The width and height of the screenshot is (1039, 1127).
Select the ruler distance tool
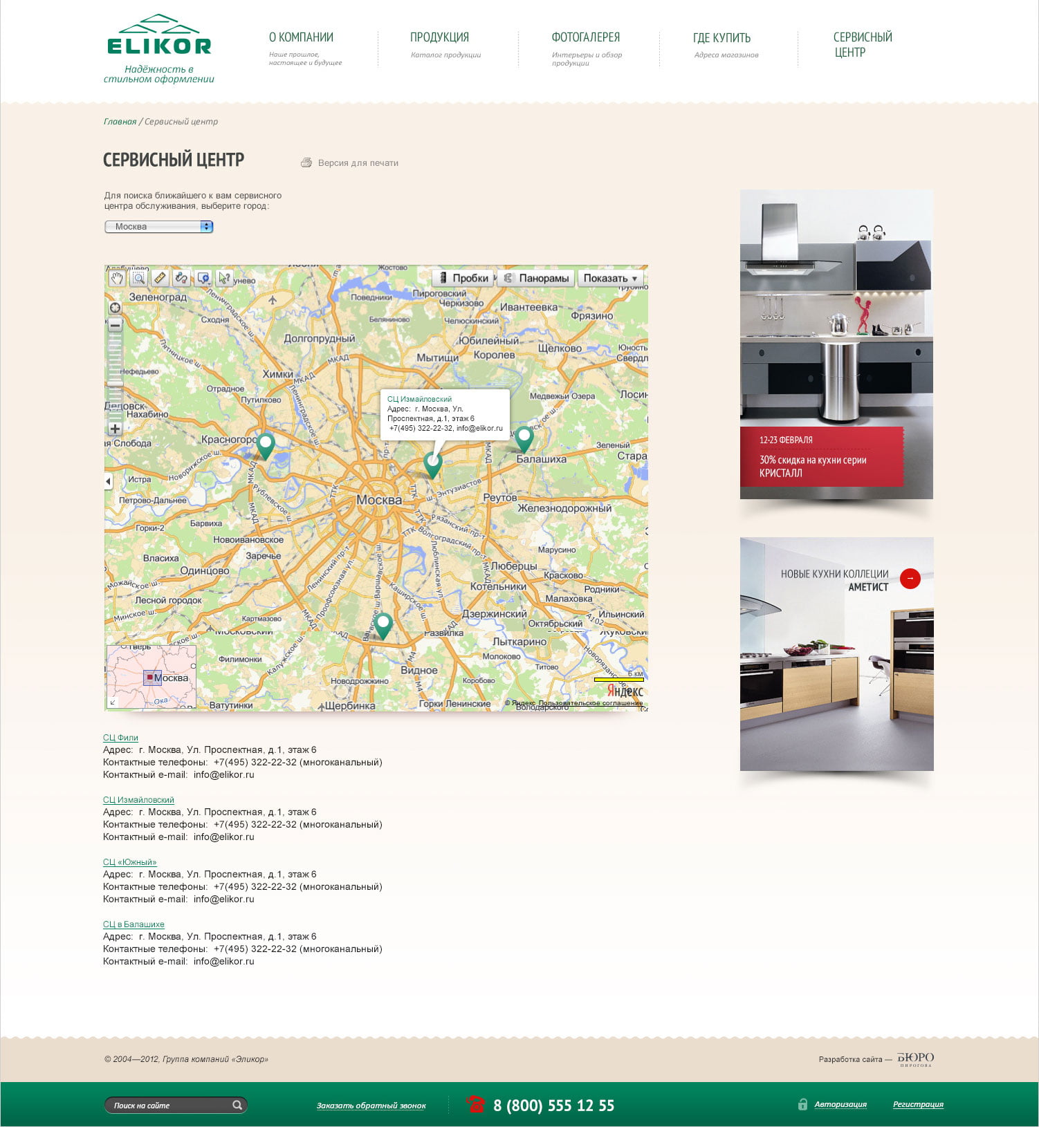(x=160, y=278)
